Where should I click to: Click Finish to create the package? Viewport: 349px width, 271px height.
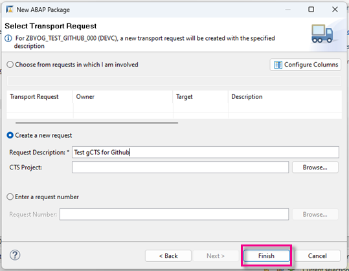click(266, 256)
